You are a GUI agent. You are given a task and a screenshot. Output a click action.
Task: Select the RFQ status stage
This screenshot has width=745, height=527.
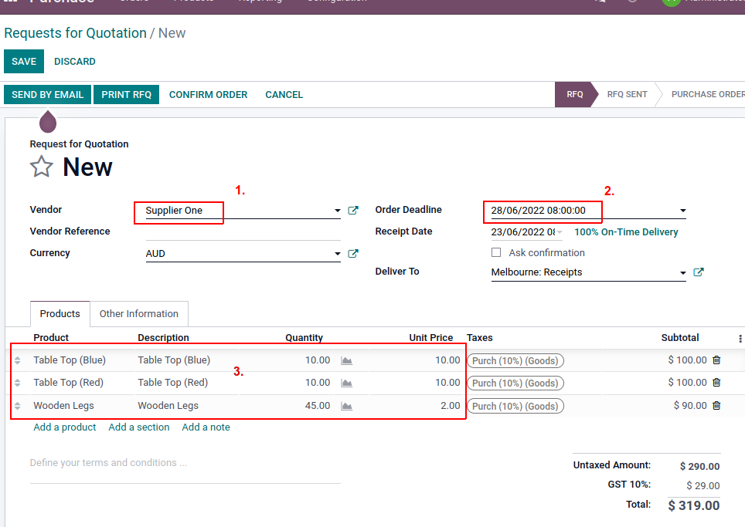point(574,94)
